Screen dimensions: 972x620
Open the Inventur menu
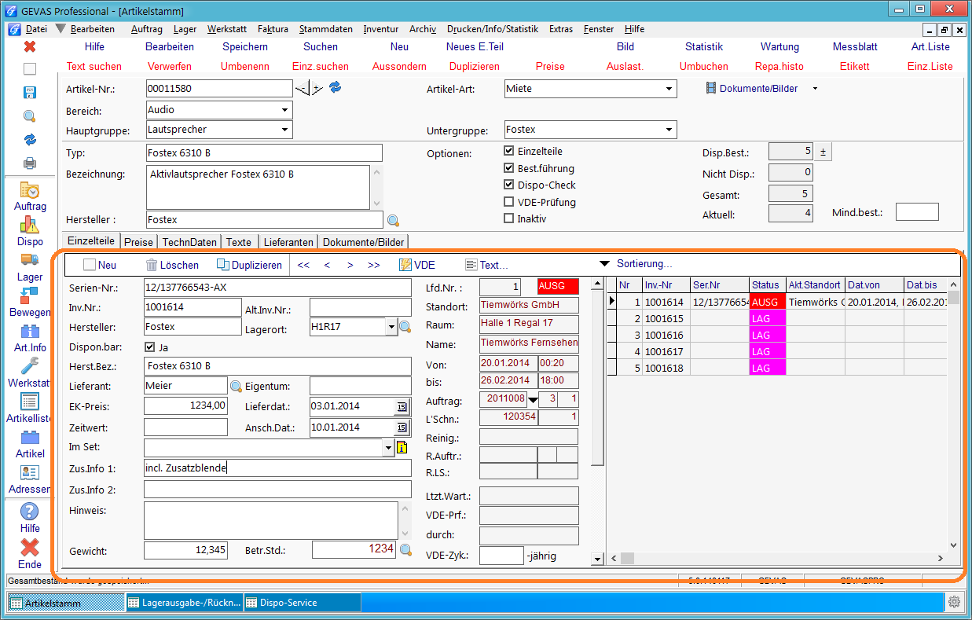pyautogui.click(x=380, y=29)
